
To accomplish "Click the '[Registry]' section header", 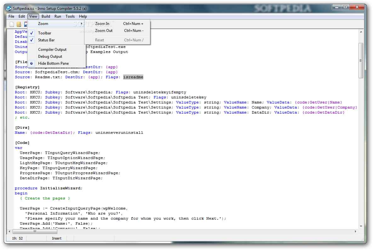I will pyautogui.click(x=27, y=87).
